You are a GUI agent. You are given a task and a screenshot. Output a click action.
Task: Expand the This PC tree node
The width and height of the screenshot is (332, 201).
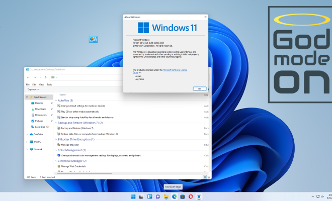click(x=27, y=142)
